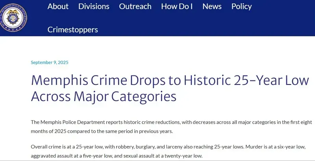This screenshot has height=161, width=315.
Task: Visit the Crimestoppers page
Action: [72, 30]
